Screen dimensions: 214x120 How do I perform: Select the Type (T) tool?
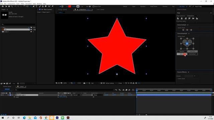pyautogui.click(x=36, y=6)
